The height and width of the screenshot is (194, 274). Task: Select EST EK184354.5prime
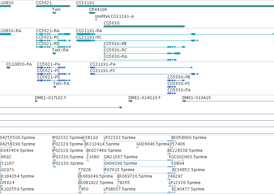pos(17,176)
